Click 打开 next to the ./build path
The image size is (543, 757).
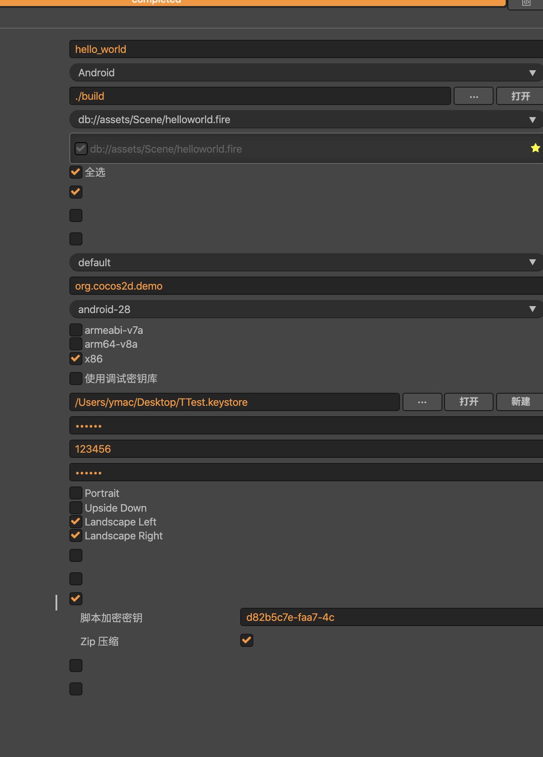point(520,96)
